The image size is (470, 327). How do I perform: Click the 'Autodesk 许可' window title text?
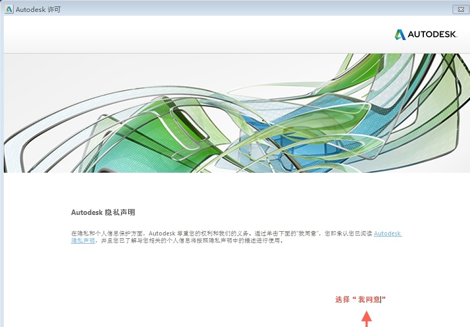click(38, 10)
